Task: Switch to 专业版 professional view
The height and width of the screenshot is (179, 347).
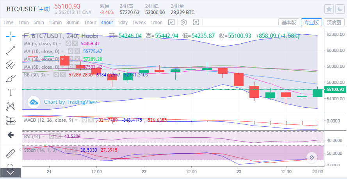Action: click(x=311, y=22)
